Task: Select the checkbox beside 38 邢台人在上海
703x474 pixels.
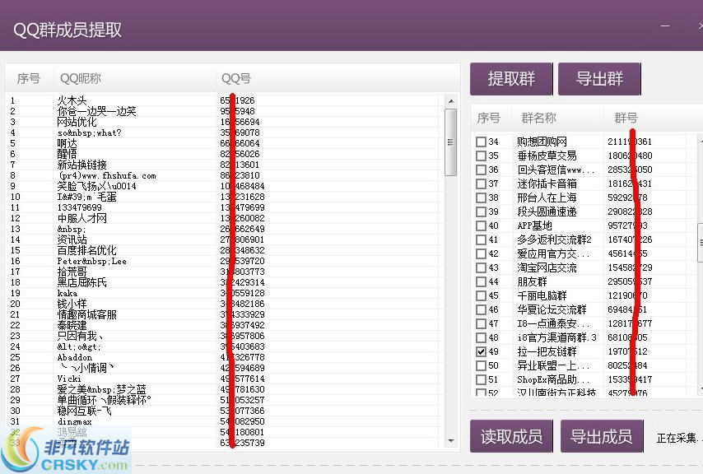Action: pos(481,197)
